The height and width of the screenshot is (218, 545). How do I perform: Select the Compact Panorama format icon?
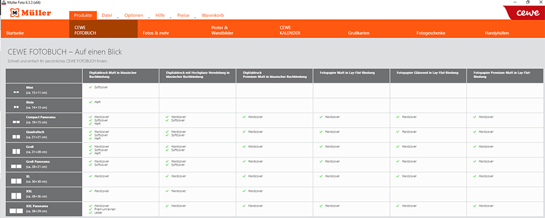(x=16, y=122)
